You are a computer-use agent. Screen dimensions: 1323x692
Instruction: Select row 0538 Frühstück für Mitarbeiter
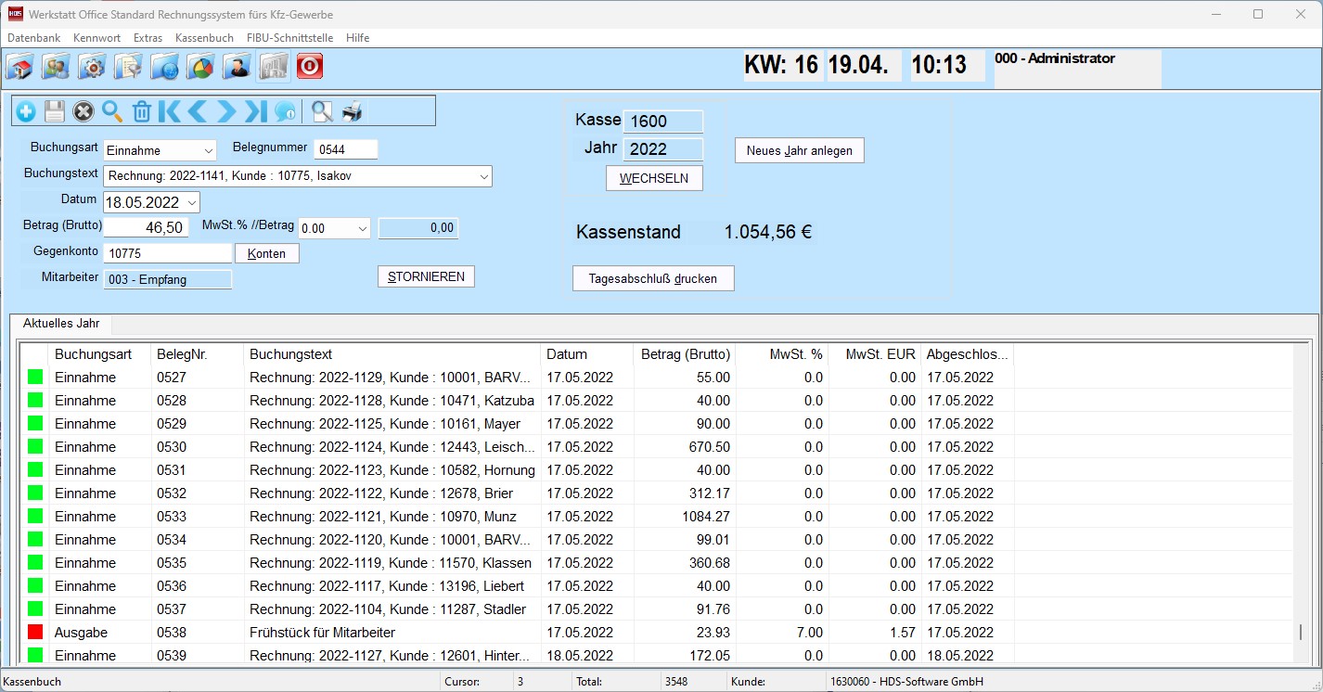(656, 633)
